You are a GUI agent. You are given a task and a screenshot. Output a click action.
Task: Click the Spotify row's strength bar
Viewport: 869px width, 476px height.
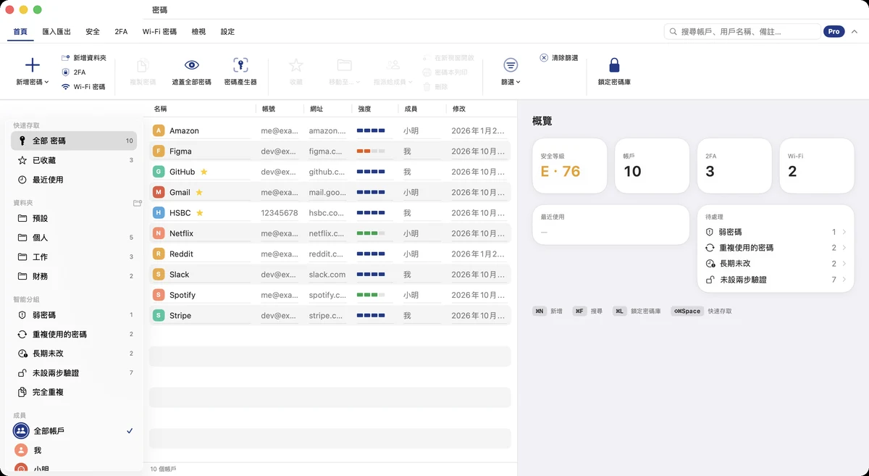(371, 295)
